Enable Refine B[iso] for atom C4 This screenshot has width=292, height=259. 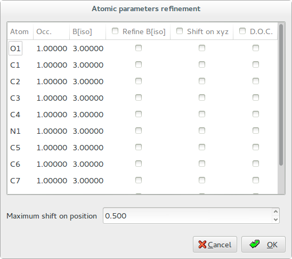pyautogui.click(x=139, y=114)
